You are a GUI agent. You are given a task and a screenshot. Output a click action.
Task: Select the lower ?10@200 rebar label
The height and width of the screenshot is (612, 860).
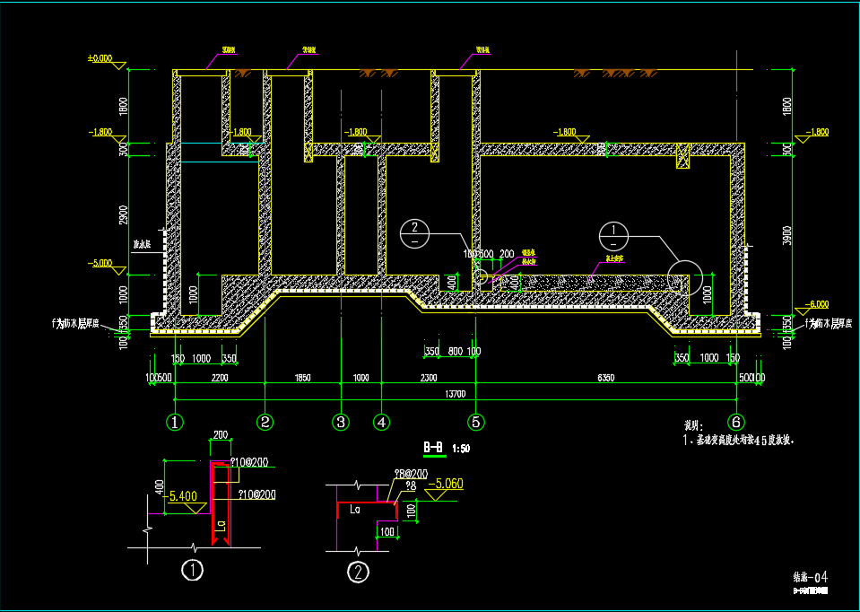(x=256, y=494)
